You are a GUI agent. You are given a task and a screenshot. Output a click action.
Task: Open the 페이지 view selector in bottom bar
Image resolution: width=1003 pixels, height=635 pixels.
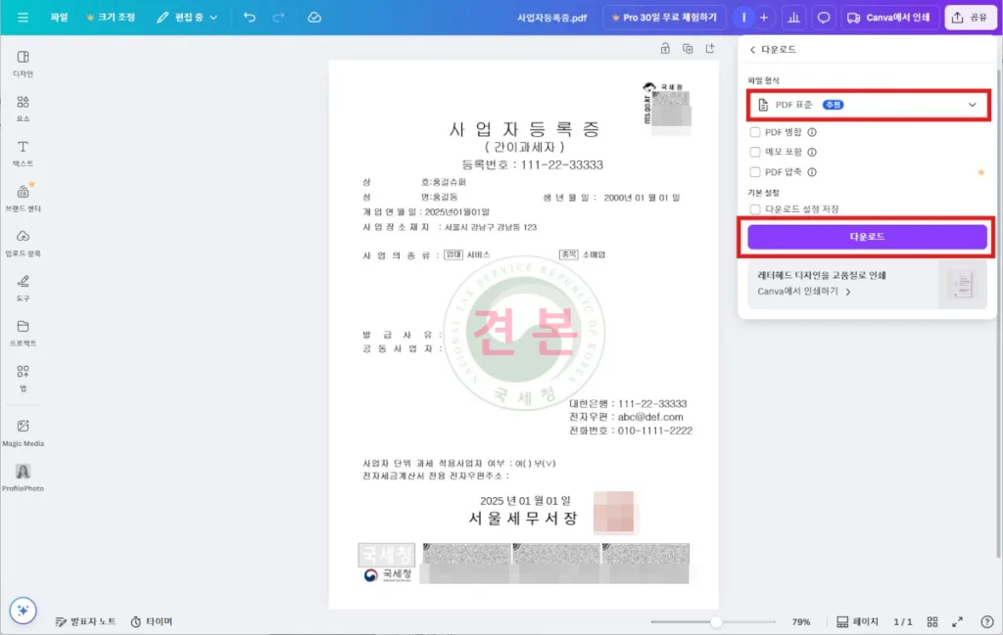click(x=857, y=621)
